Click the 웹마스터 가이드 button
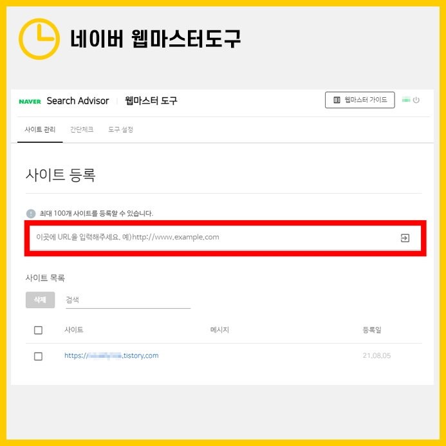446x446 pixels. tap(360, 100)
